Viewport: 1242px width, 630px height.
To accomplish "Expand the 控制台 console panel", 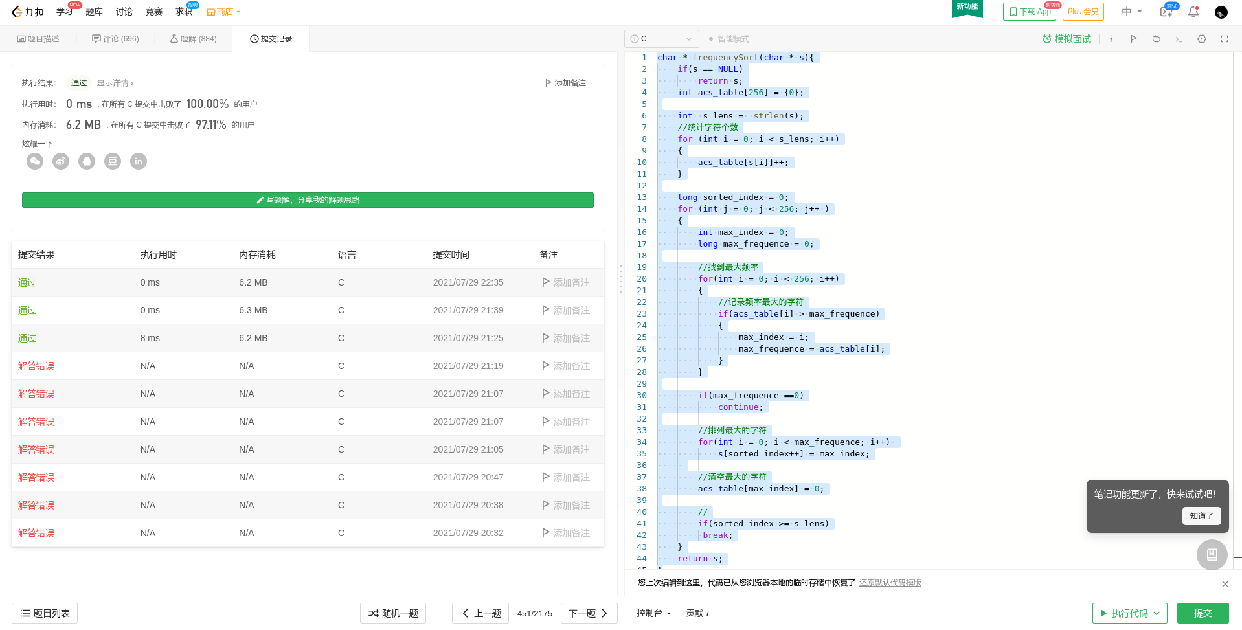I will 653,613.
